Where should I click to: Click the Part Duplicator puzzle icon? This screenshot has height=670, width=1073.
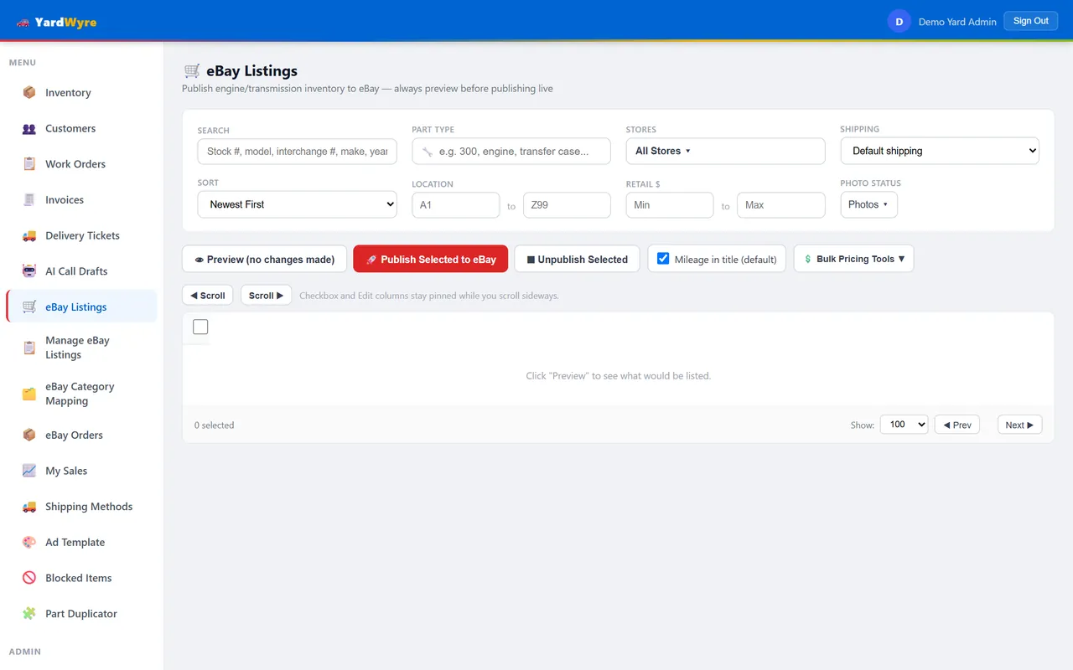point(29,614)
